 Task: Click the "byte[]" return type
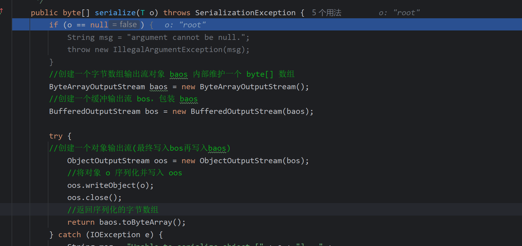(x=76, y=13)
